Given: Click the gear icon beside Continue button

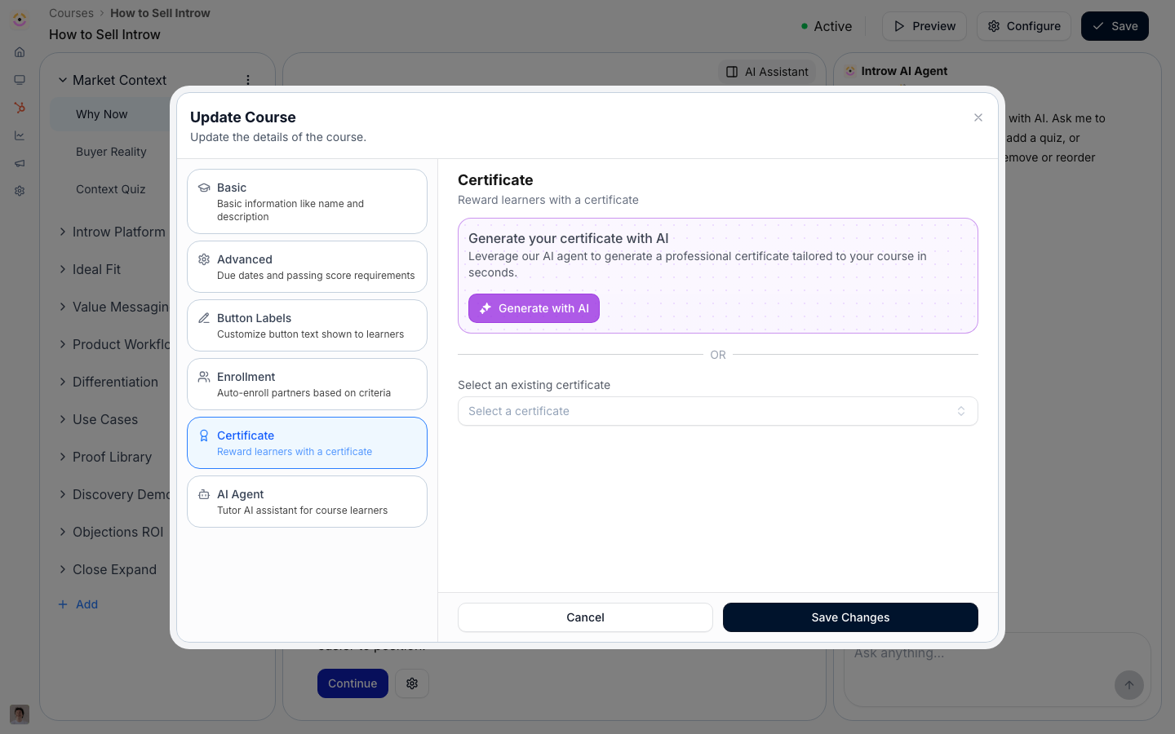Looking at the screenshot, I should pyautogui.click(x=412, y=683).
